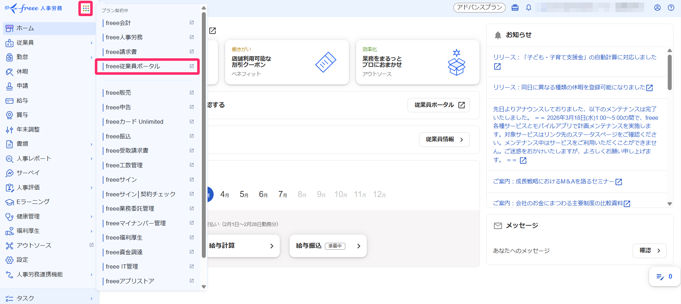Expand the タスク chevron
This screenshot has width=681, height=304.
[x=92, y=298]
